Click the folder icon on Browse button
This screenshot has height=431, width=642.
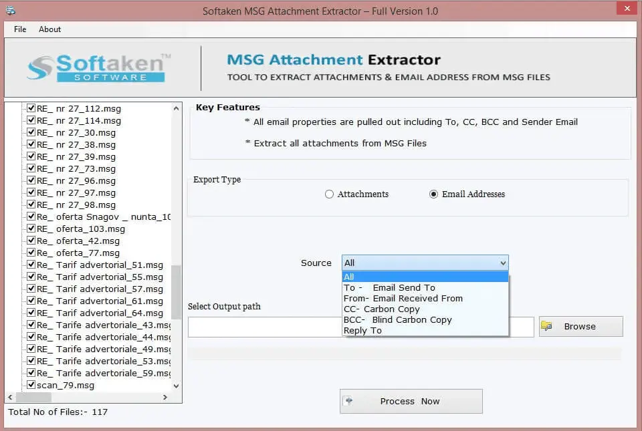[546, 326]
